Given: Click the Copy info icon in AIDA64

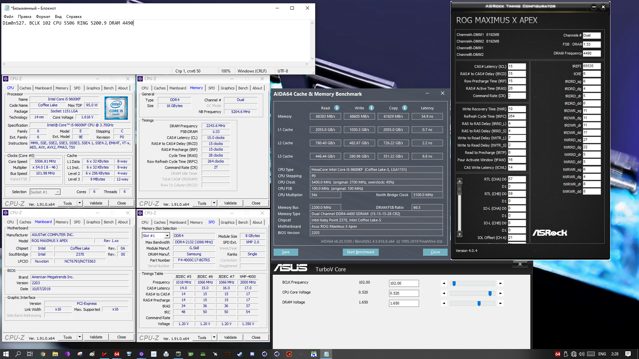Looking at the screenshot, I should pyautogui.click(x=405, y=108).
